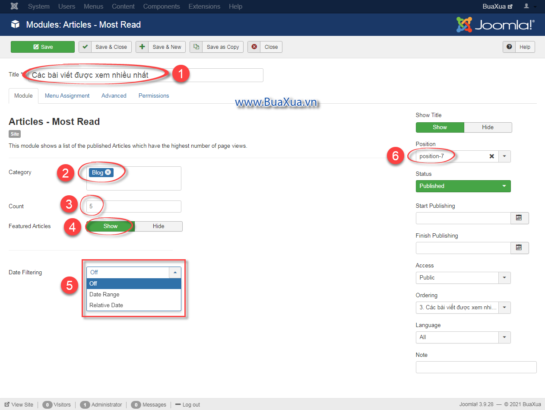Set Featured Articles to Hide

(x=158, y=226)
